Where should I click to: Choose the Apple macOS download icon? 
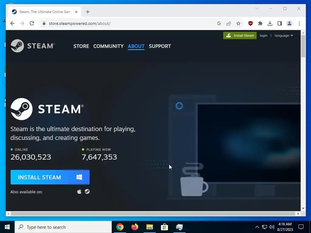(79, 192)
